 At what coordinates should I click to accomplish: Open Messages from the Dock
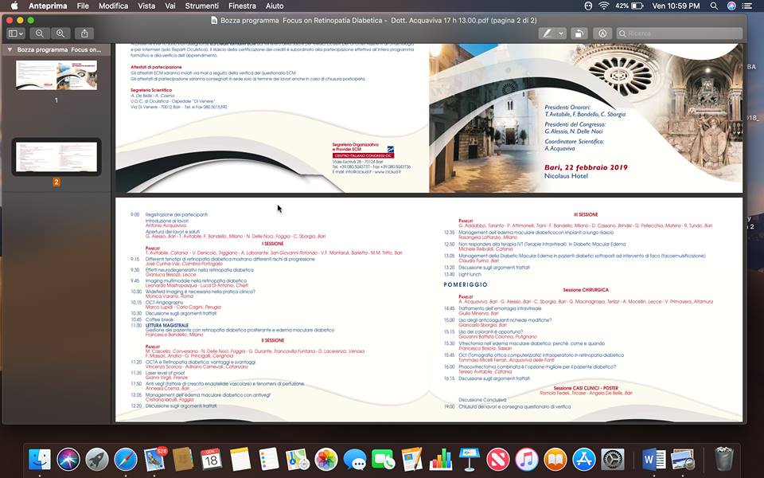pos(355,459)
